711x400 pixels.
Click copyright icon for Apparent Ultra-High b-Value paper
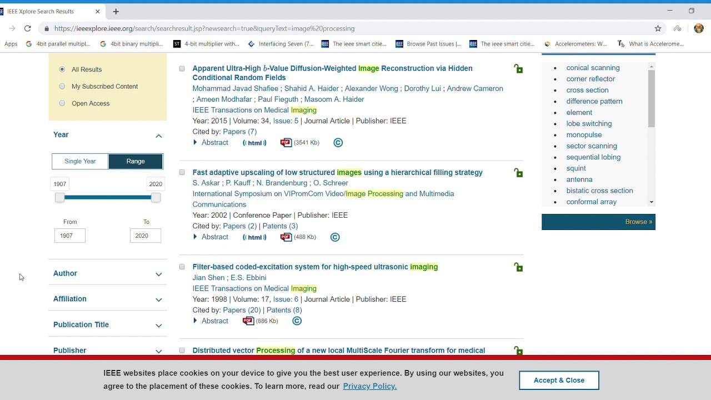click(338, 143)
